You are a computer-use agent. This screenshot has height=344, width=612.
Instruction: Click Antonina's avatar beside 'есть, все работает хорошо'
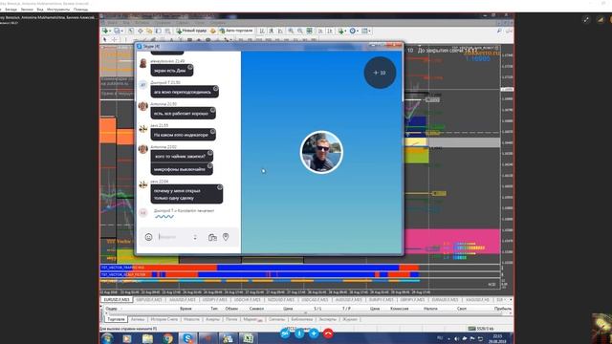pos(142,106)
